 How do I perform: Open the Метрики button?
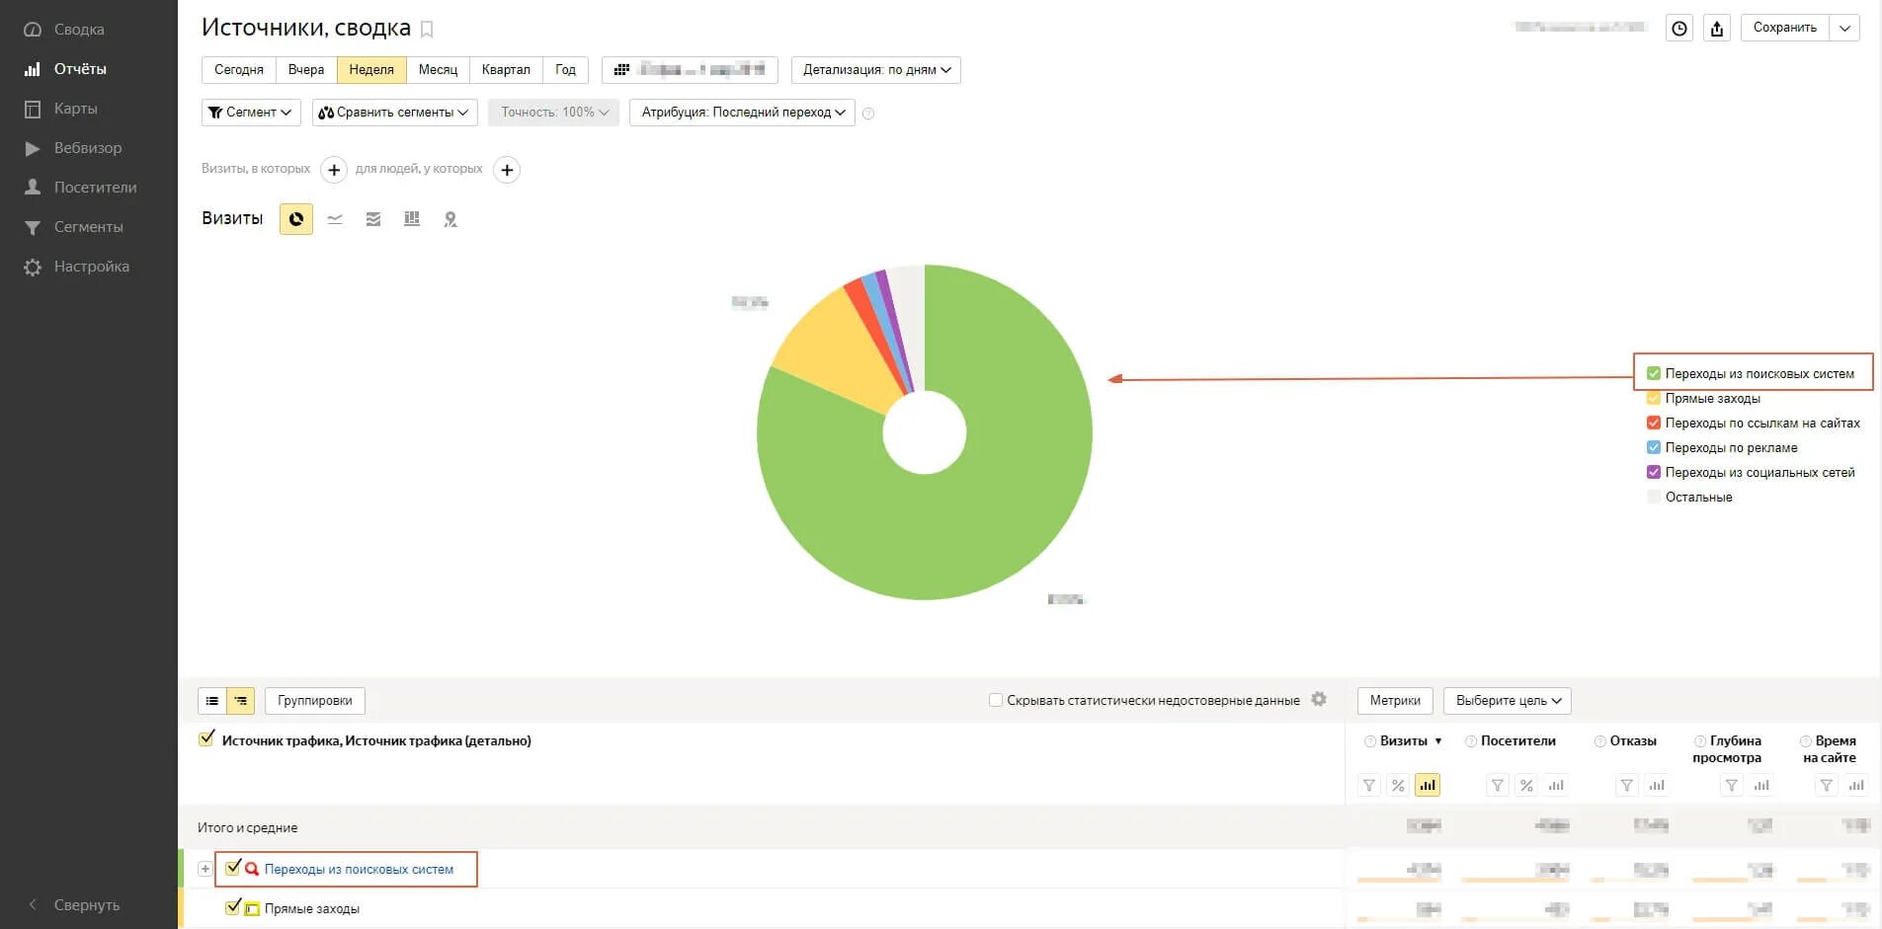(x=1395, y=701)
